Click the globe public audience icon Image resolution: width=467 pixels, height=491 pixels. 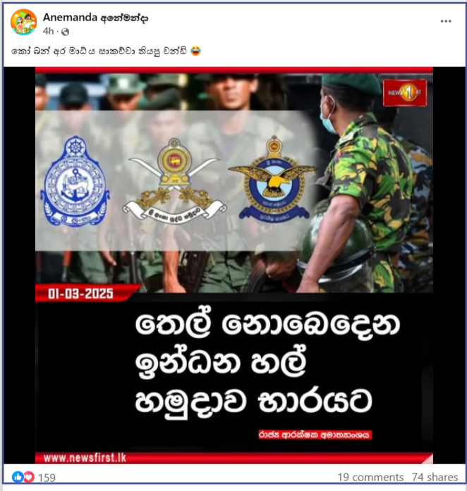65,32
